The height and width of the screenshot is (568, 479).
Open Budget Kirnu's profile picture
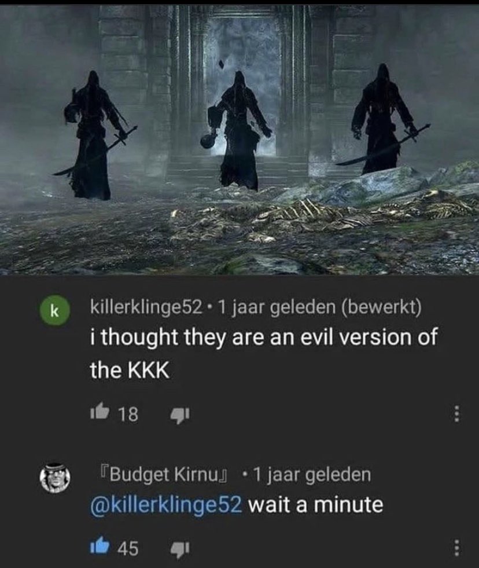[55, 477]
